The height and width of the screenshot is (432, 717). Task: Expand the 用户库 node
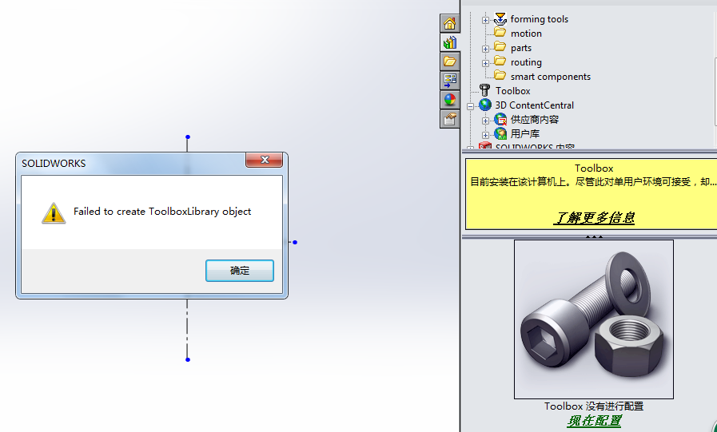(x=486, y=135)
